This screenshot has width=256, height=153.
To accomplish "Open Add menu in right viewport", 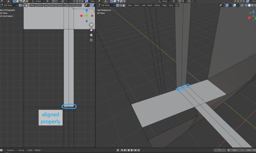I will point(143,5).
